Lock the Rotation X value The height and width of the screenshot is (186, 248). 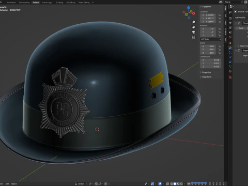(x=219, y=29)
